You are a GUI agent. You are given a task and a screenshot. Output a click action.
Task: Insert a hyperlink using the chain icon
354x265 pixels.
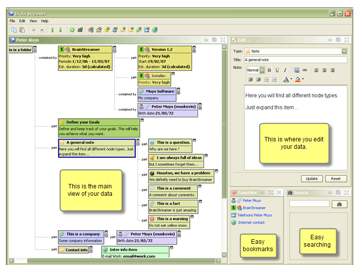pos(304,70)
